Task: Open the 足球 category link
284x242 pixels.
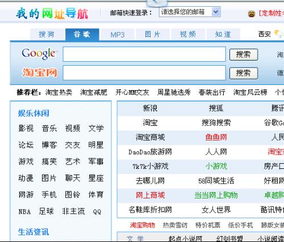Action: click(46, 211)
